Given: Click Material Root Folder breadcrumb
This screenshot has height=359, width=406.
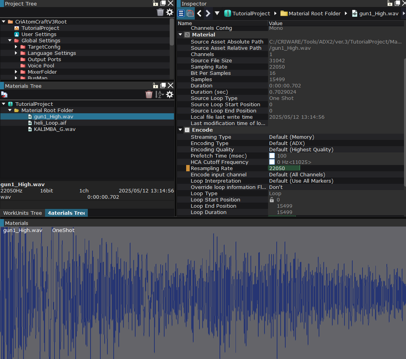Looking at the screenshot, I should pos(314,13).
